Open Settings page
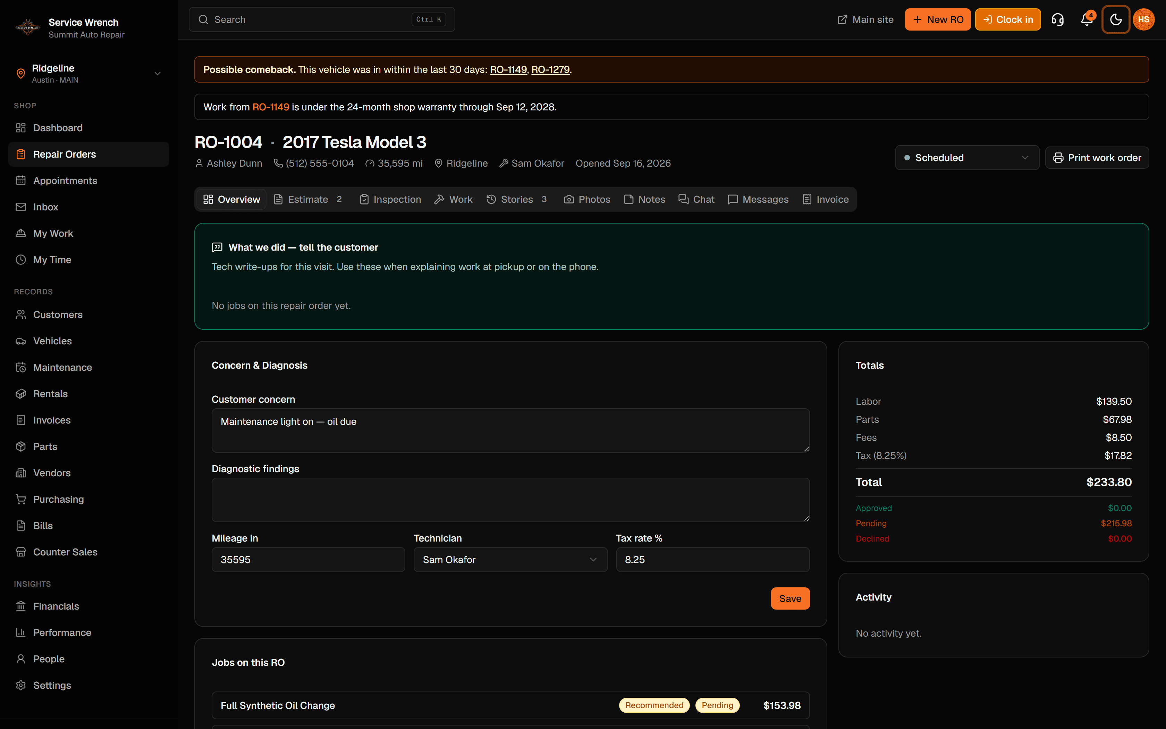 pyautogui.click(x=88, y=685)
